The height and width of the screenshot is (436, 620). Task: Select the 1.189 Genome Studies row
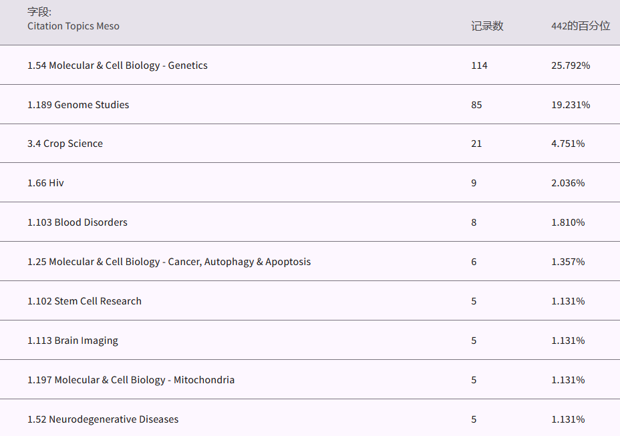coord(78,105)
